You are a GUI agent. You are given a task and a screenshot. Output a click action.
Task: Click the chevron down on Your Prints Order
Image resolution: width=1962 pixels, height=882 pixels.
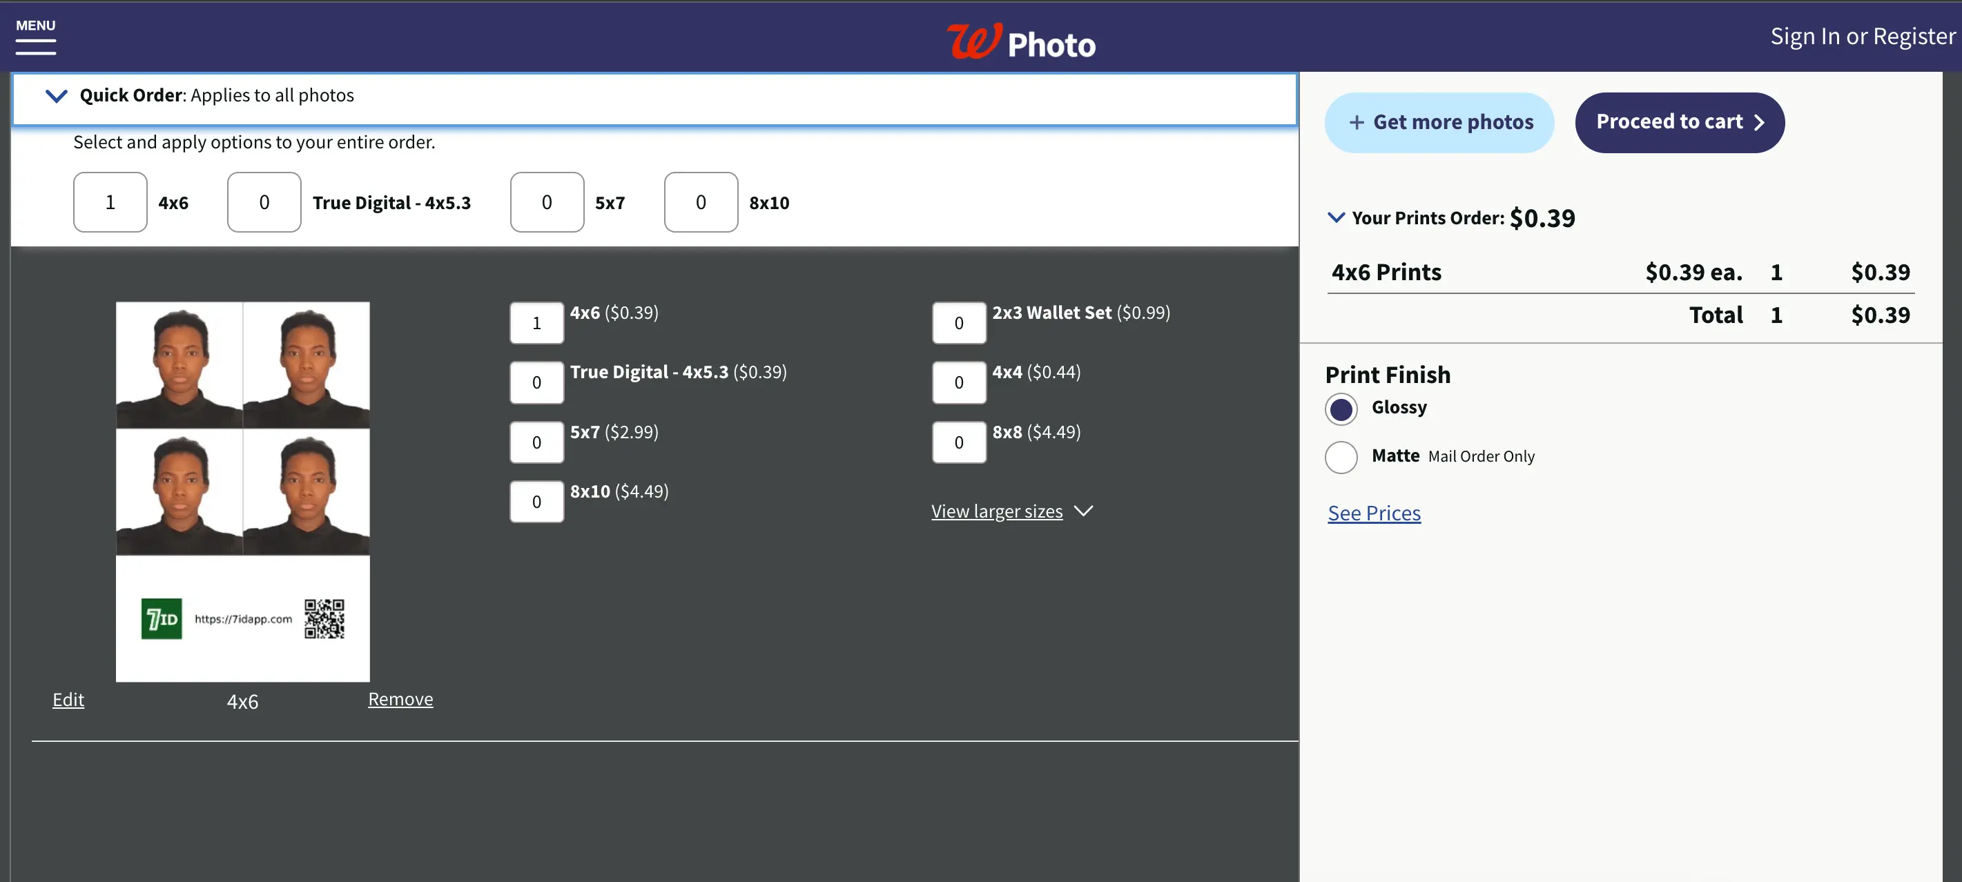[1338, 217]
